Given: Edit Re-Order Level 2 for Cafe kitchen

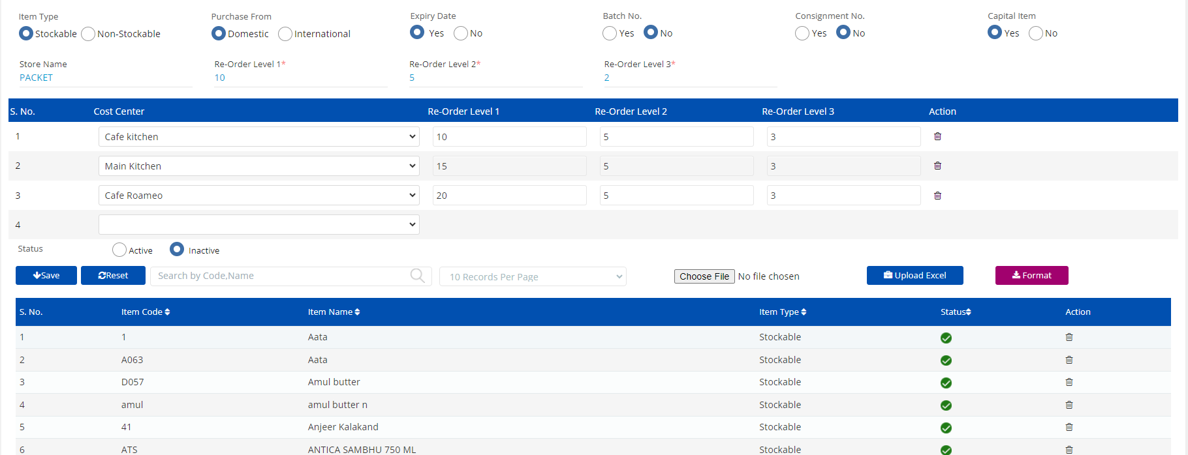Looking at the screenshot, I should [677, 136].
